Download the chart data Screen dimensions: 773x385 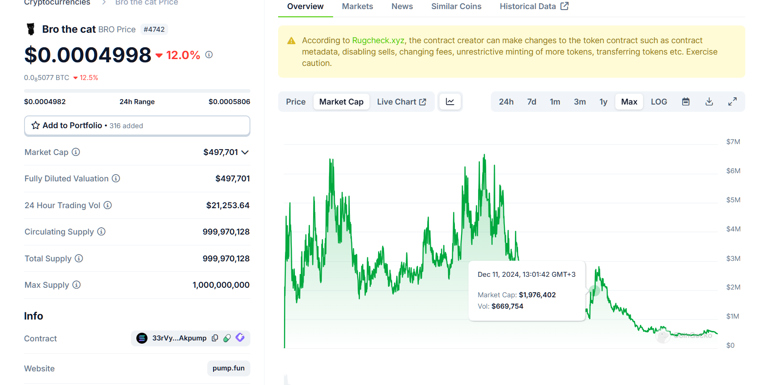(709, 102)
